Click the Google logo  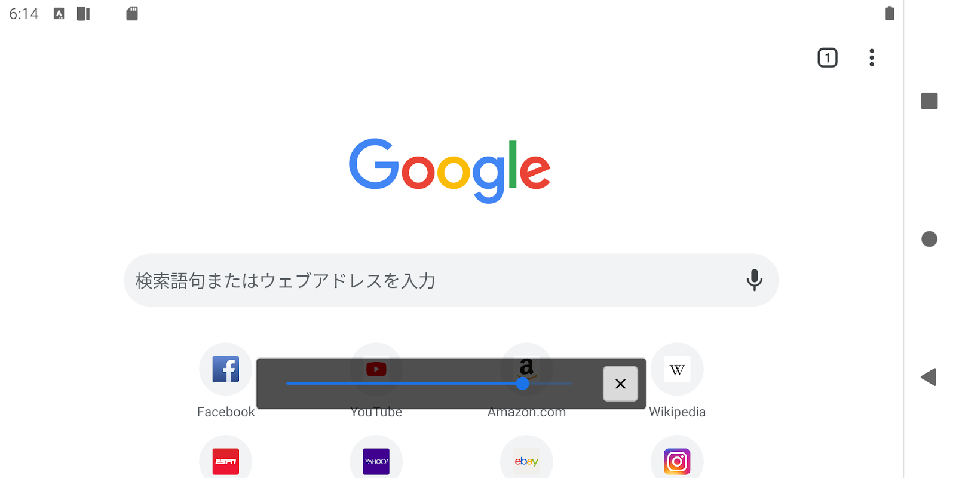tap(449, 171)
